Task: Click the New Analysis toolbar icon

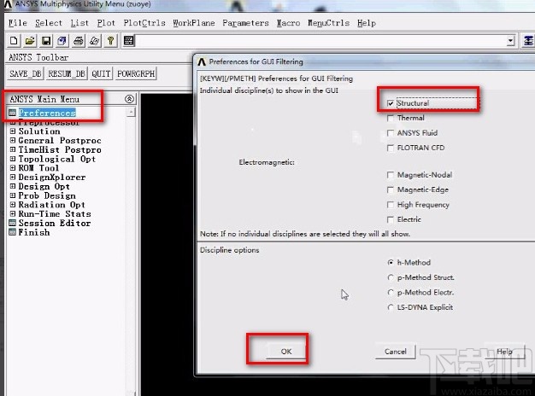Action: (14, 41)
